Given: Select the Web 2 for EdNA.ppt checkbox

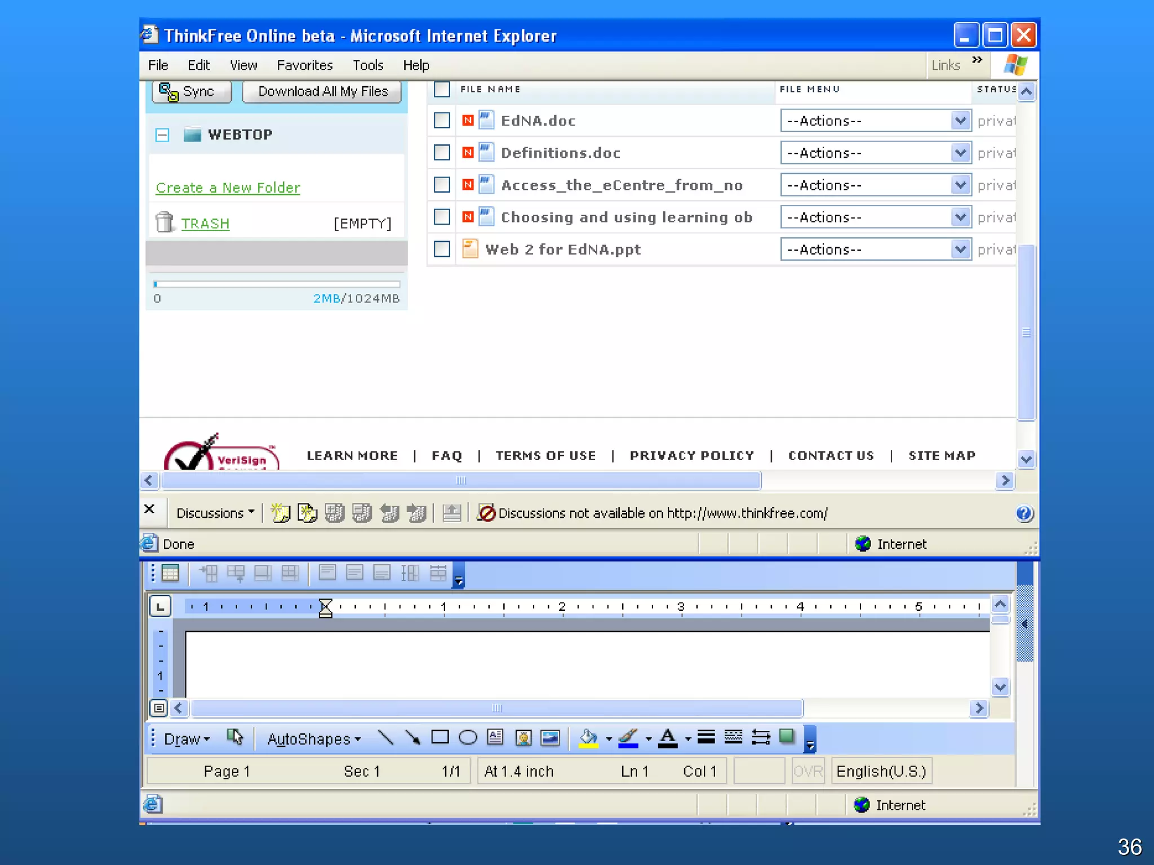Looking at the screenshot, I should pyautogui.click(x=442, y=249).
